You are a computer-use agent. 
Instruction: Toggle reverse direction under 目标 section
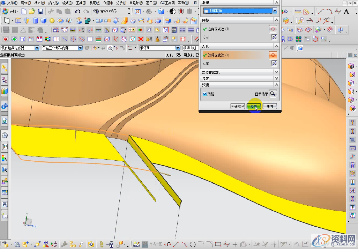(x=274, y=37)
